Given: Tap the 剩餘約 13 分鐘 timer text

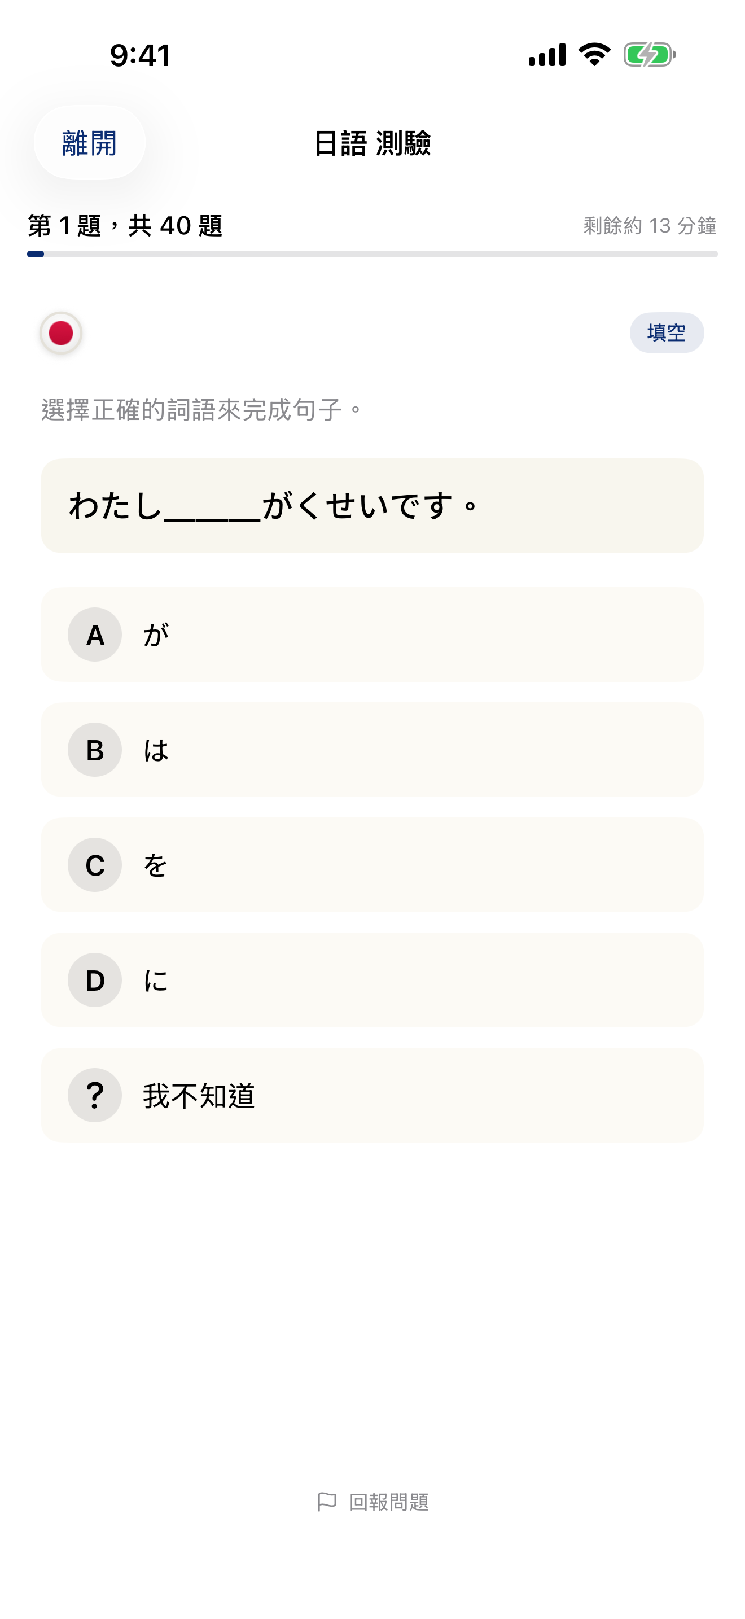Looking at the screenshot, I should click(649, 224).
